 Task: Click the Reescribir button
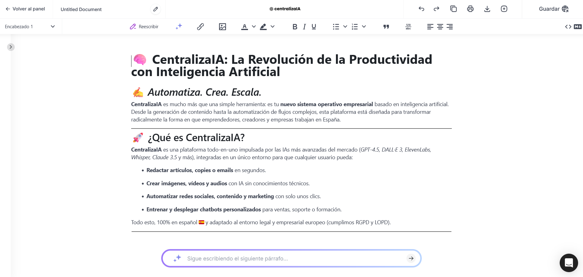click(x=144, y=27)
